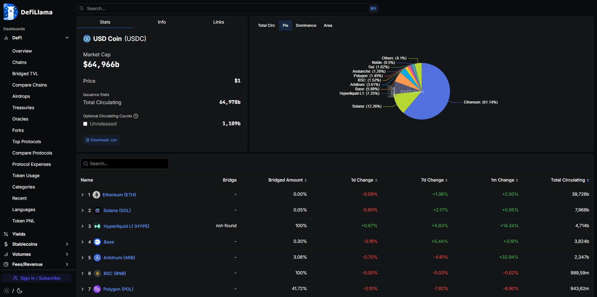
Task: Click the Ethereum chain icon in table
Action: point(96,195)
